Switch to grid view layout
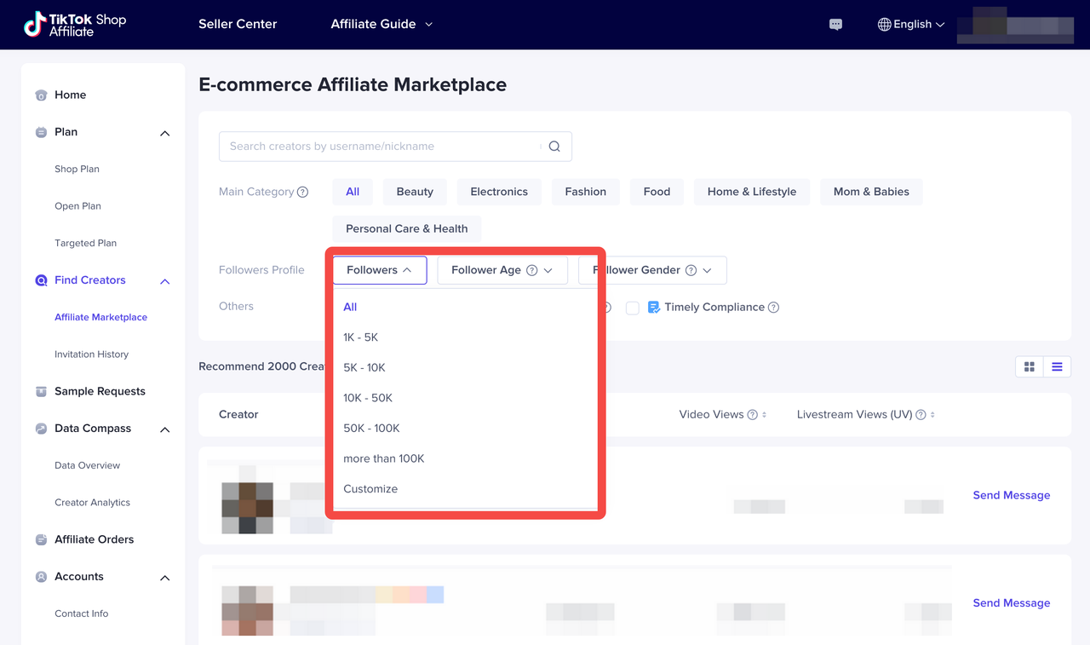The width and height of the screenshot is (1090, 645). click(x=1030, y=366)
